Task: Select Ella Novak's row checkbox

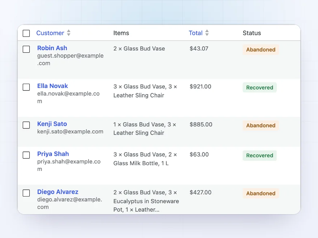Action: click(x=26, y=87)
